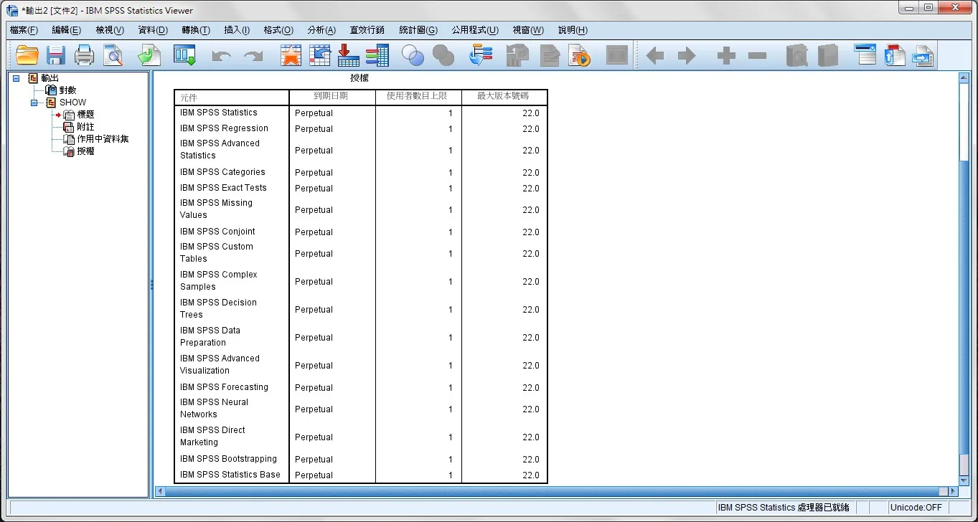The image size is (978, 522).
Task: Click the Redo arrow icon
Action: 253,56
